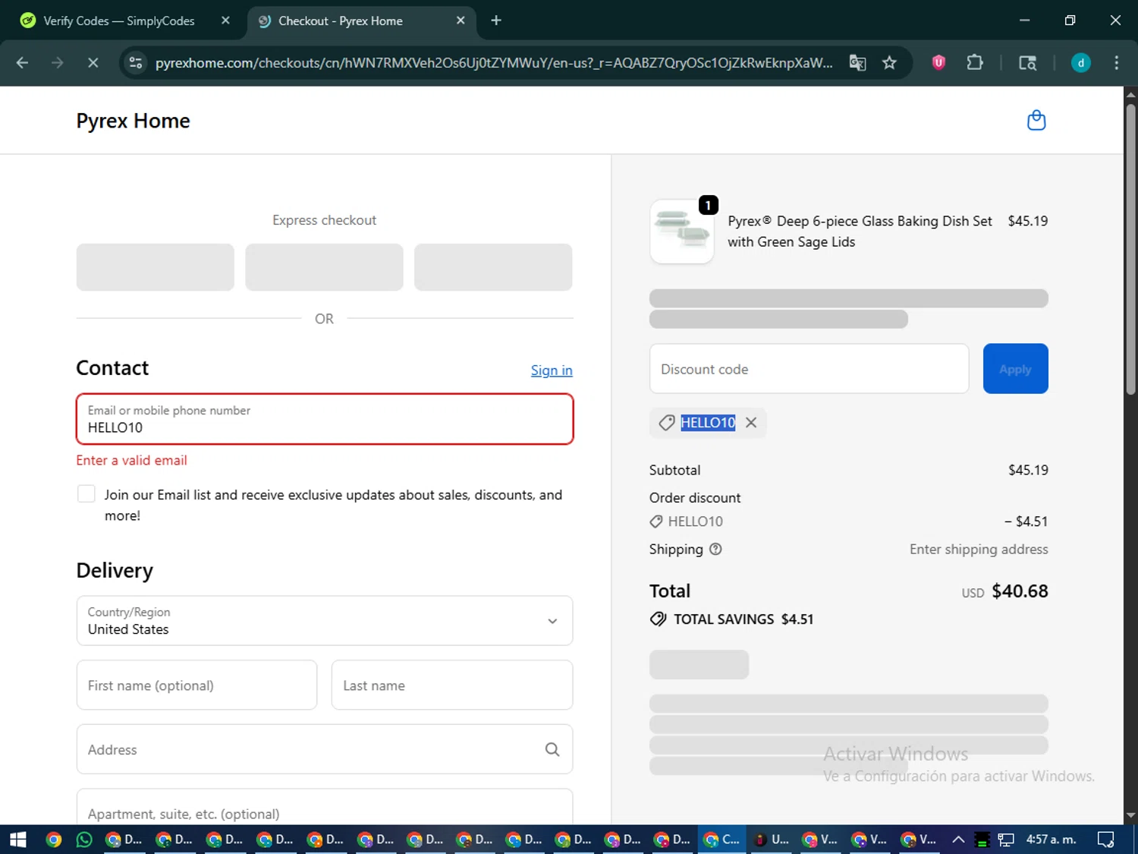Focus the Apartment, suite field

tap(325, 808)
